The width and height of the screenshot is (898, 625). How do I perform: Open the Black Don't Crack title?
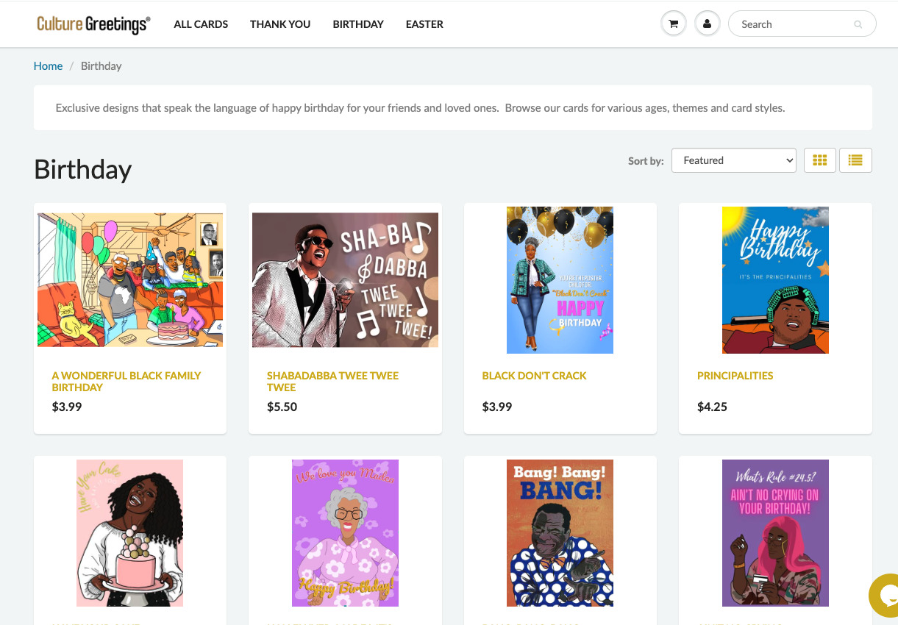point(534,375)
